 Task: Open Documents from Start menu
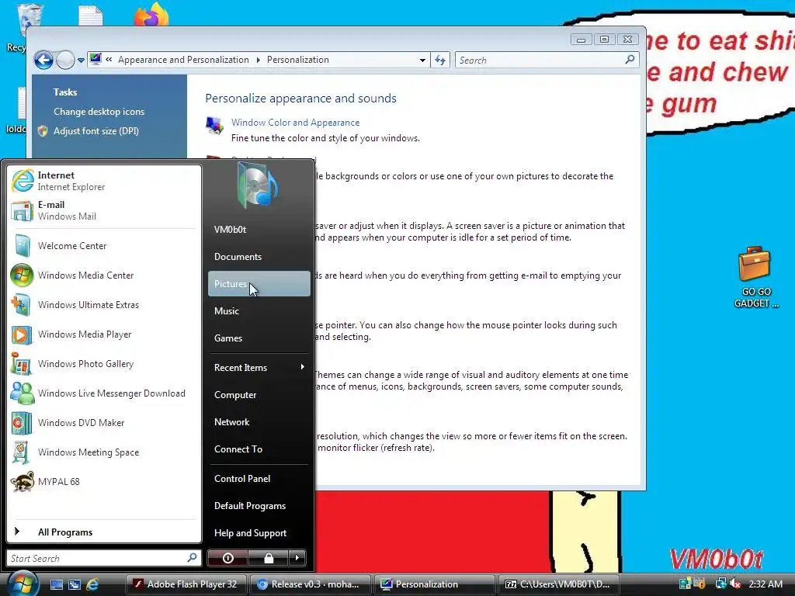click(259, 256)
